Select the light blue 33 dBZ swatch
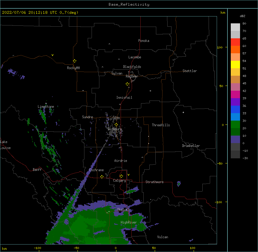Screen dimensions: 258x252 pyautogui.click(x=235, y=117)
